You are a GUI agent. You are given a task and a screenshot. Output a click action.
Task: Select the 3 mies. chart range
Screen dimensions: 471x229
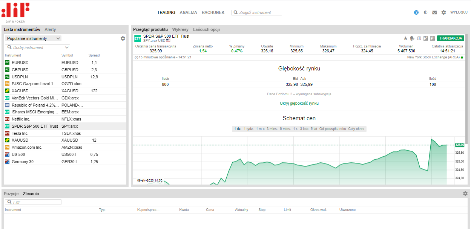pos(272,129)
